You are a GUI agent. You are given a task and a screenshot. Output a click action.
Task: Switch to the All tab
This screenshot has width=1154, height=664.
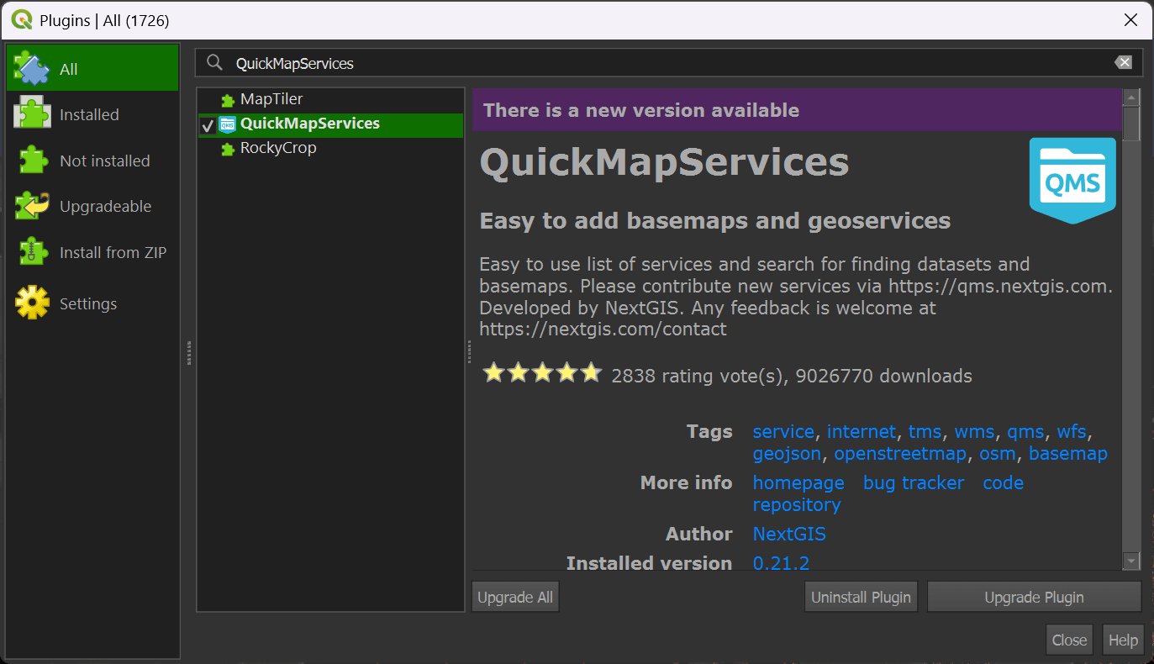pyautogui.click(x=92, y=68)
